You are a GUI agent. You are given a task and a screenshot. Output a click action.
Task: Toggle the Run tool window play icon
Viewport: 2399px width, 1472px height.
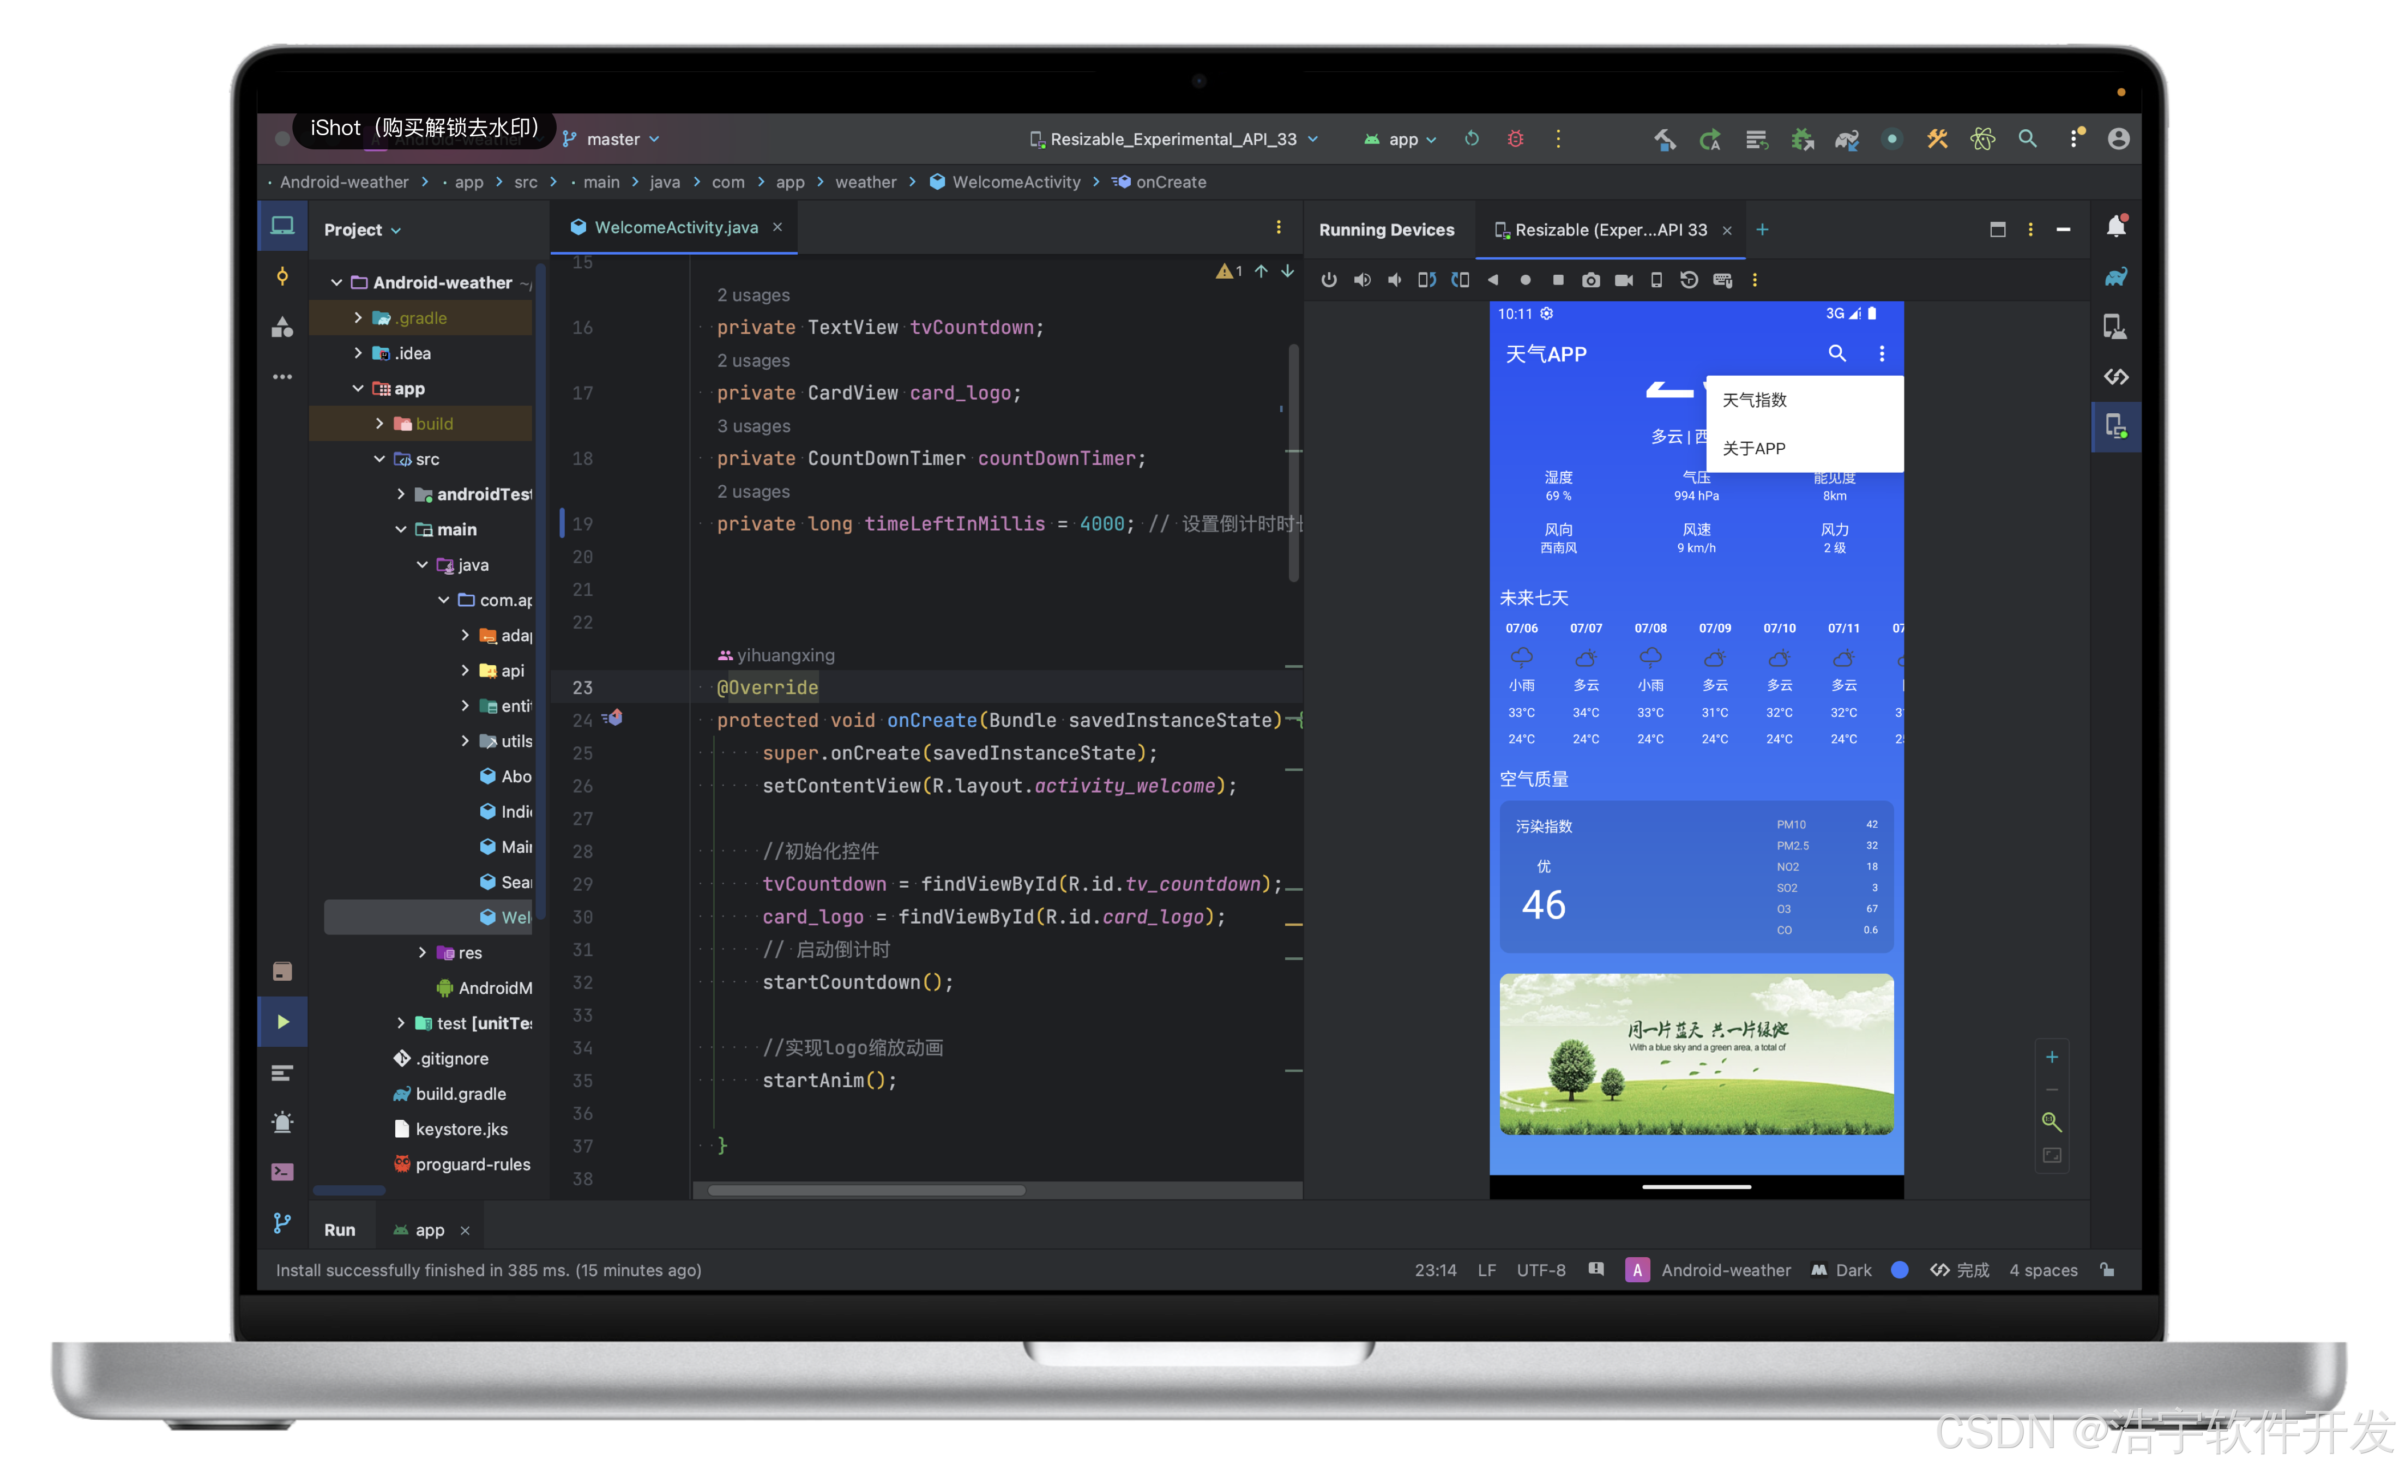tap(282, 1022)
